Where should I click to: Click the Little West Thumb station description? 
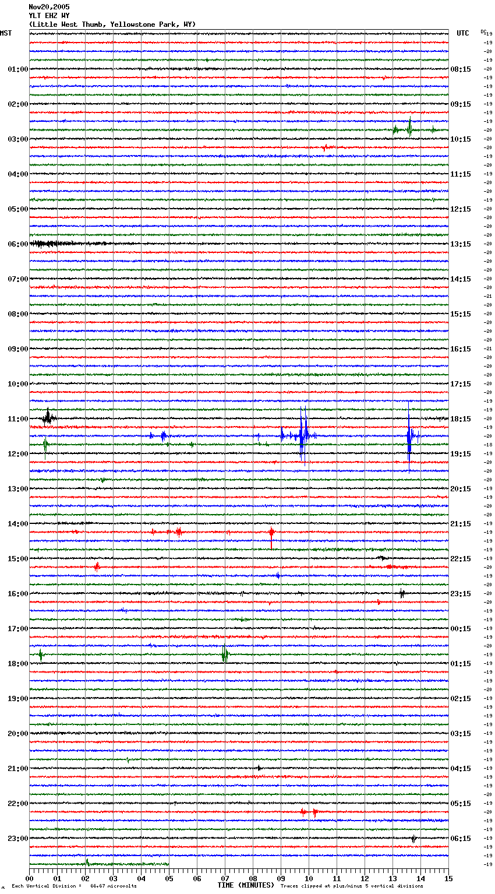pyautogui.click(x=112, y=24)
